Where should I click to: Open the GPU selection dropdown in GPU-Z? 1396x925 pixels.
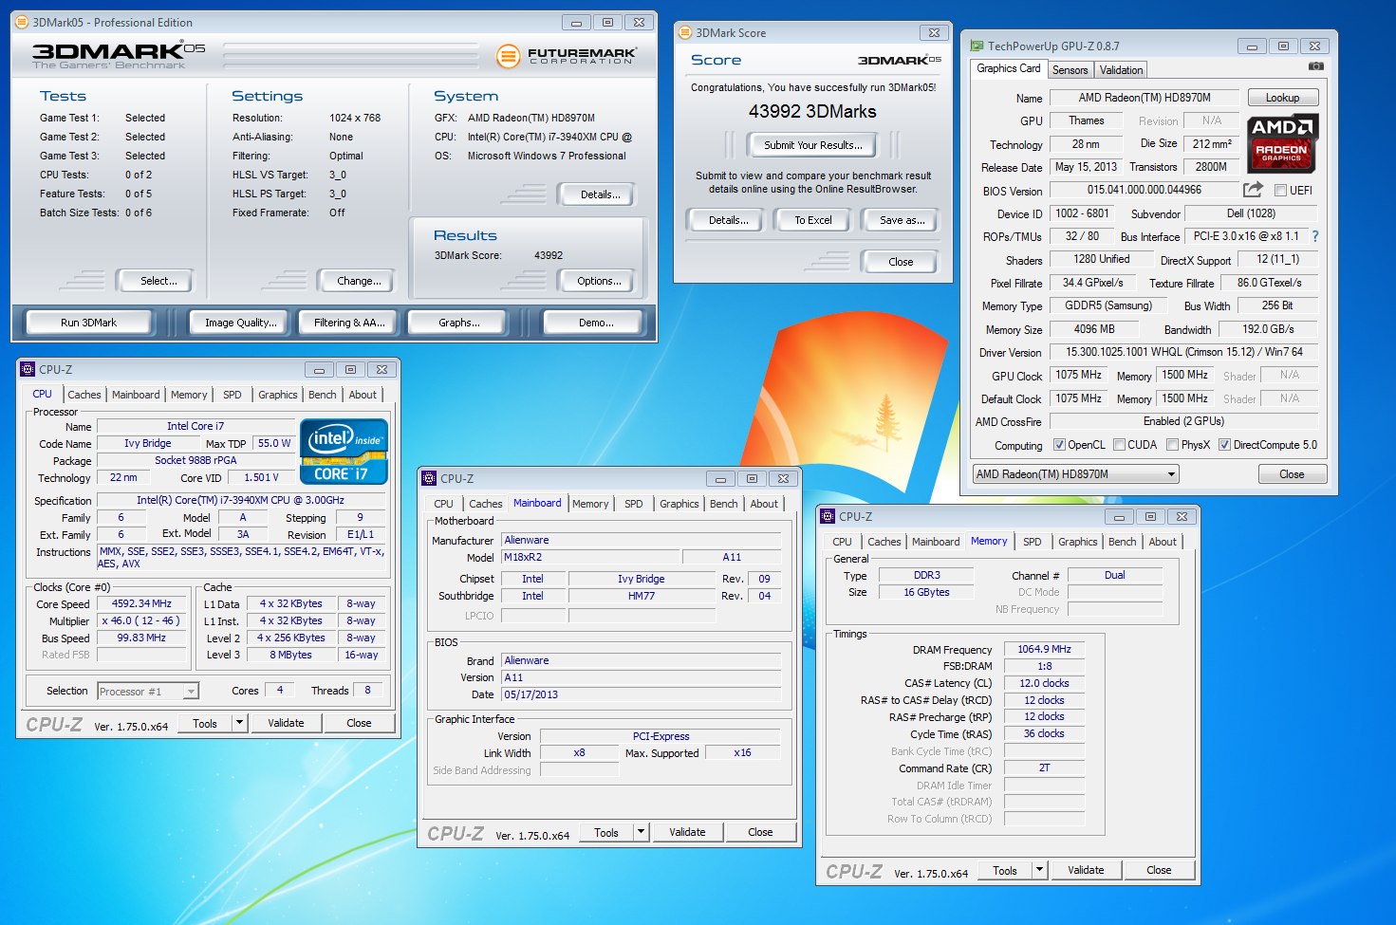point(1075,473)
